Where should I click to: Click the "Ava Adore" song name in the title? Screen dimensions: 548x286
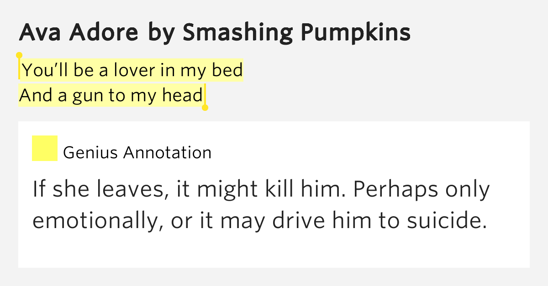79,33
